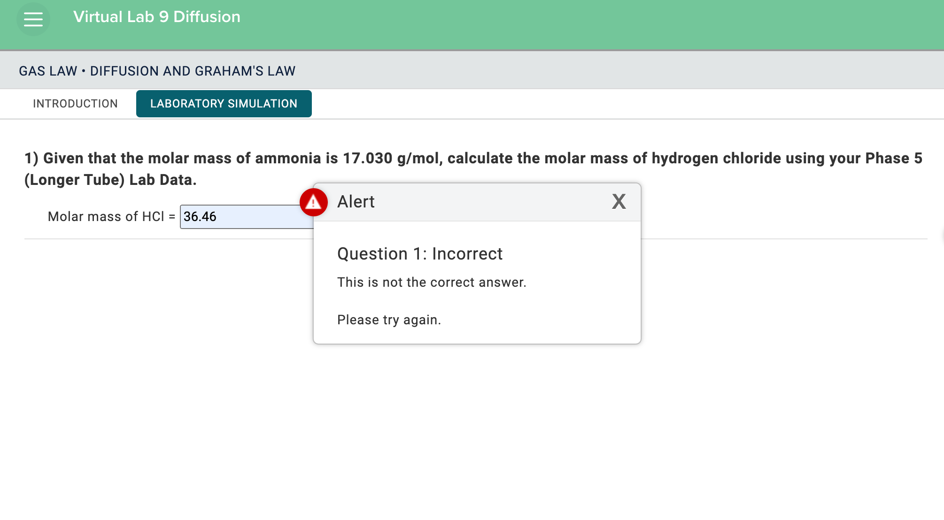Click the Gas Law Diffusion and Graham's Law heading
944x520 pixels.
coord(157,71)
